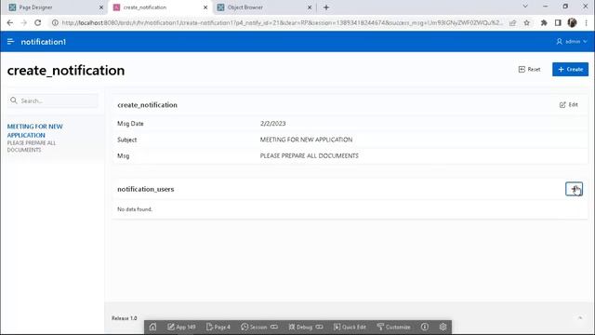Click Customize in developer toolbar

click(393, 327)
